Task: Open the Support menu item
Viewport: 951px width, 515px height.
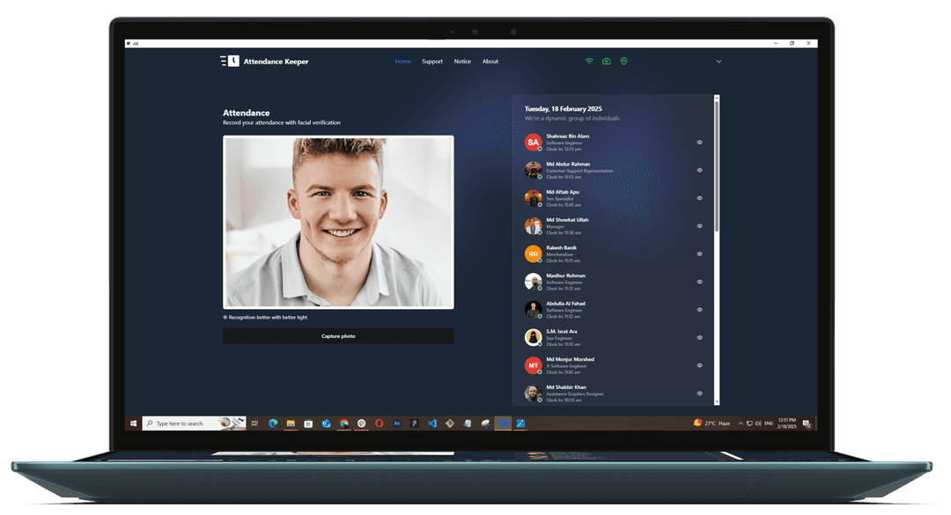Action: 432,62
